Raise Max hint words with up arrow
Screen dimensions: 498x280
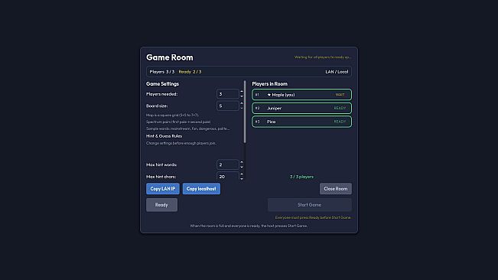point(242,162)
